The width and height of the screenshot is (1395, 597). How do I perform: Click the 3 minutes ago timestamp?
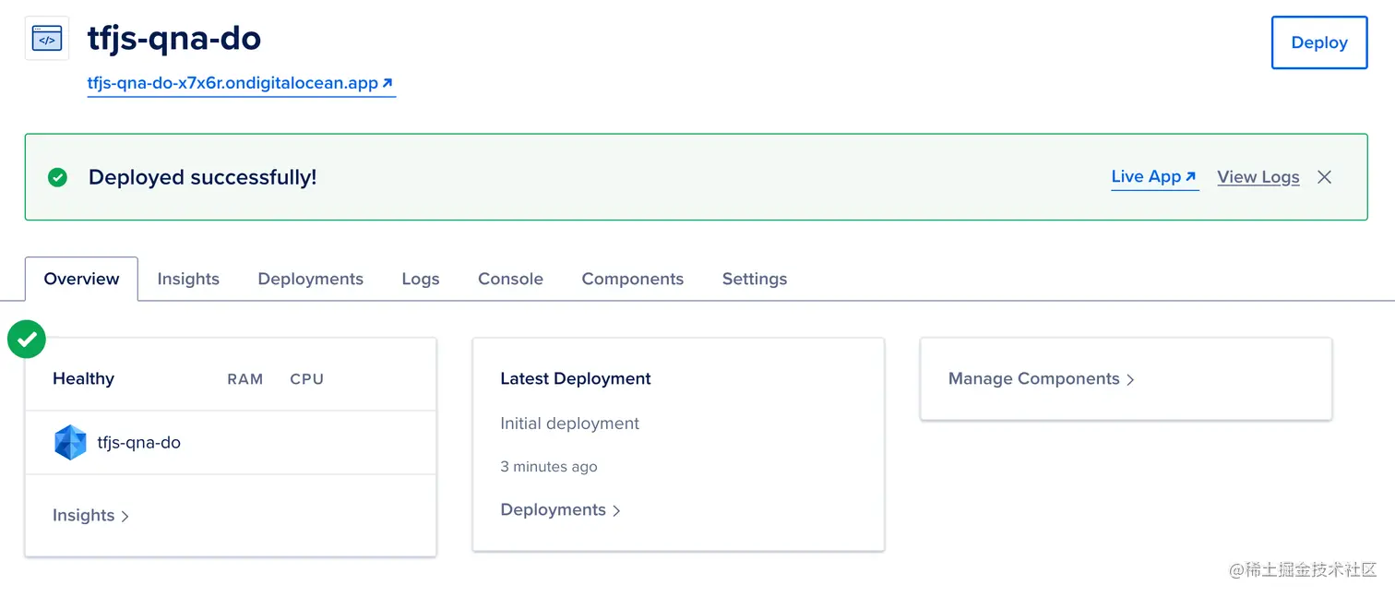(548, 467)
